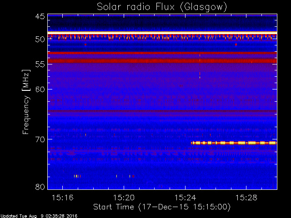Click the 'Updated Tue Aug 9' timestamp text
The width and height of the screenshot is (291, 218).
[x=39, y=216]
